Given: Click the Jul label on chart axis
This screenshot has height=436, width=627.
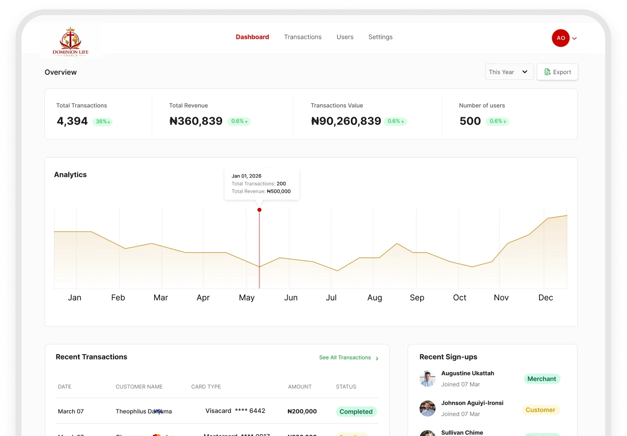Looking at the screenshot, I should point(332,298).
